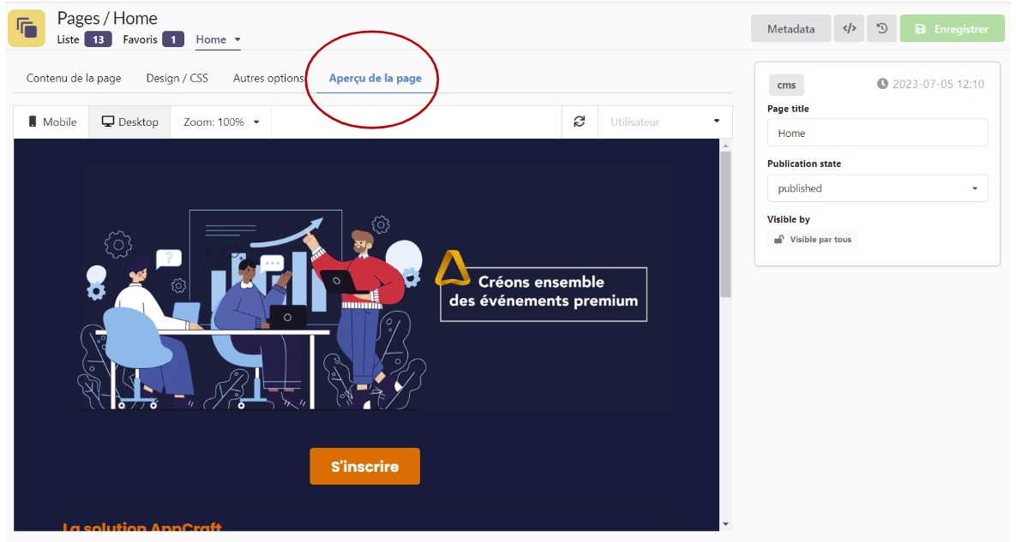Click the Page title input field
This screenshot has width=1016, height=542.
877,133
